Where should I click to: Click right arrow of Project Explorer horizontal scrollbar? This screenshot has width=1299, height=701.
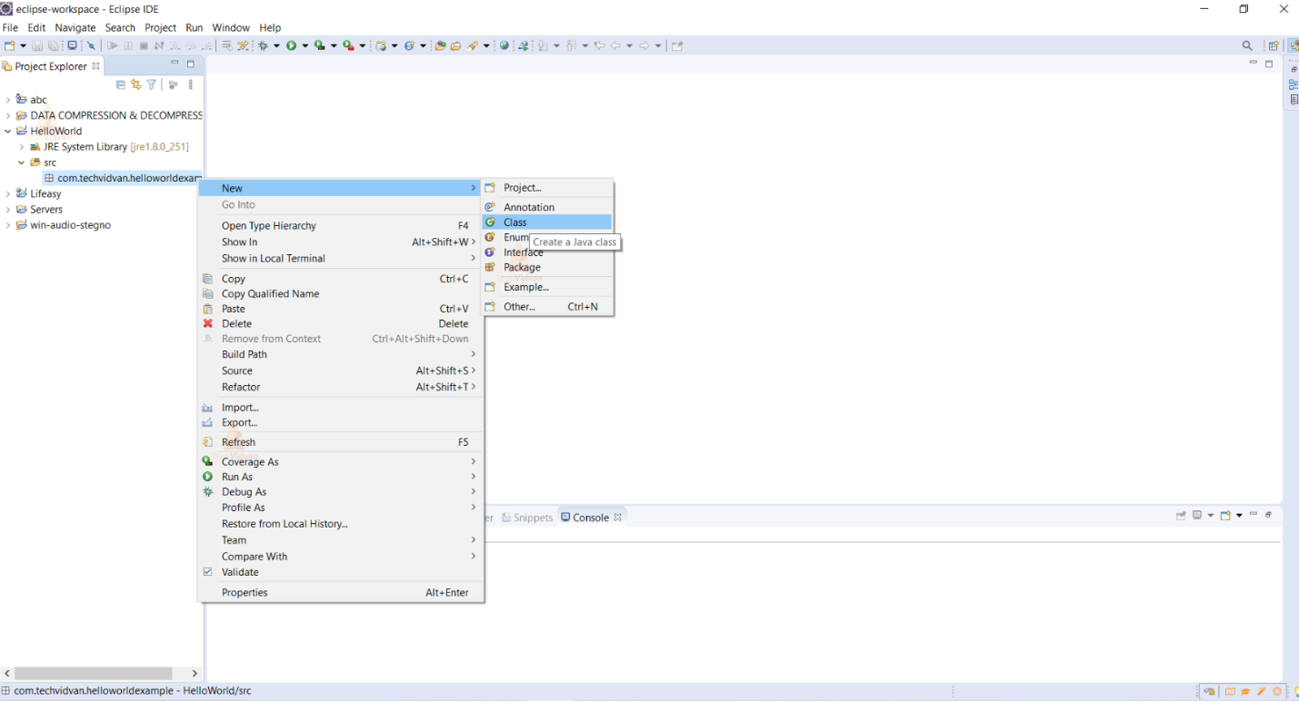point(195,674)
